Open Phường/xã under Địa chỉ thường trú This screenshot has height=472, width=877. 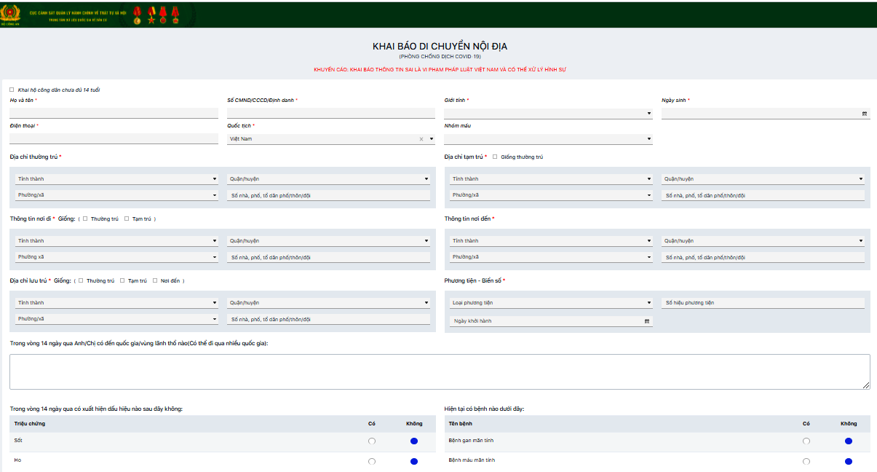coord(116,195)
